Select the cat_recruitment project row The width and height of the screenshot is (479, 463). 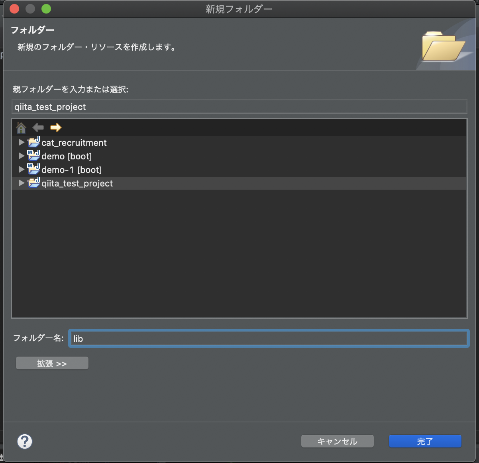tap(74, 142)
